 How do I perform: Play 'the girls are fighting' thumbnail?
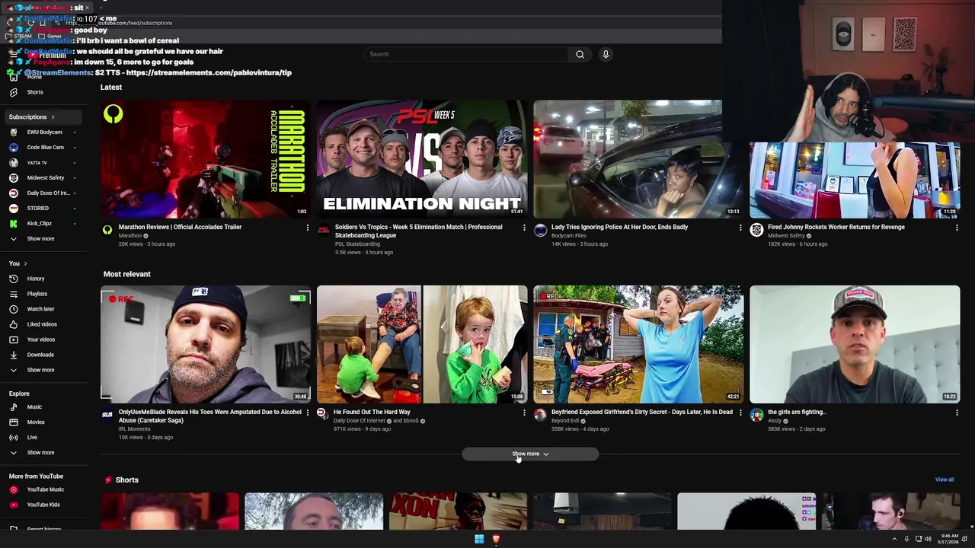point(855,344)
